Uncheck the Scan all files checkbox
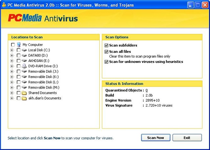This screenshot has width=210, height=150. pos(106,52)
